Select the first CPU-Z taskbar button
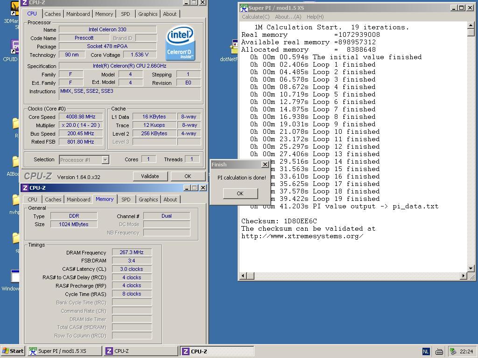 [x=141, y=351]
